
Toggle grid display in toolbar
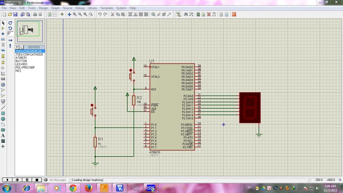tap(55, 14)
